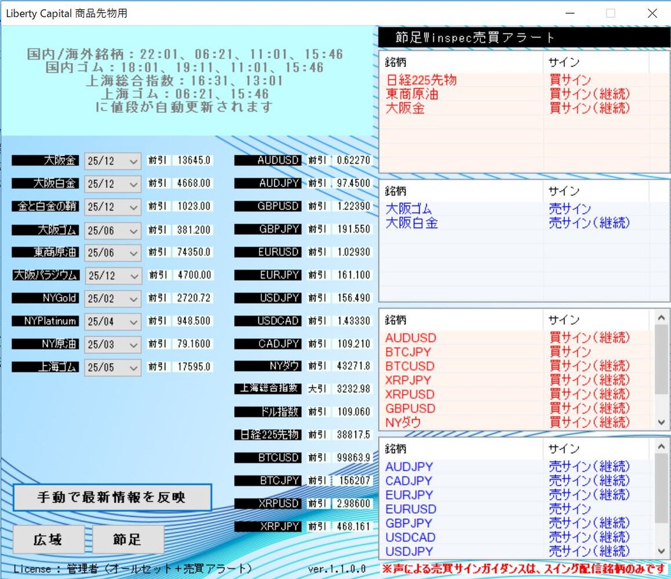Click scrollbar thumb in the buy-sign forex list
The height and width of the screenshot is (579, 671).
click(x=661, y=359)
